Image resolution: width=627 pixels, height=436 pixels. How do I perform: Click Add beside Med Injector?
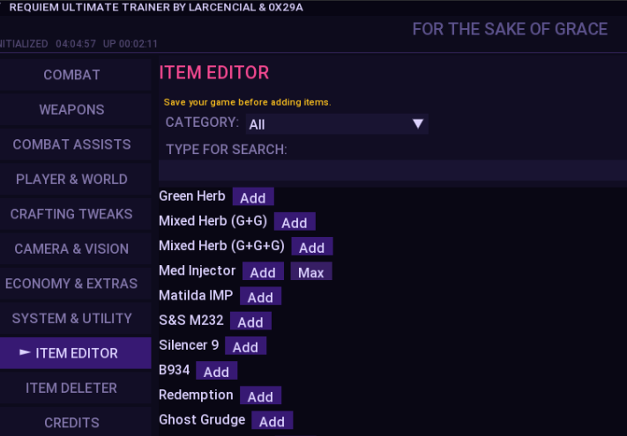tap(262, 272)
